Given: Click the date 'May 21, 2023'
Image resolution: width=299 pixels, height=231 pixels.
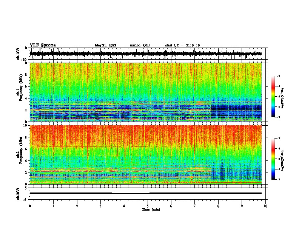Looking at the screenshot, I should 105,45.
